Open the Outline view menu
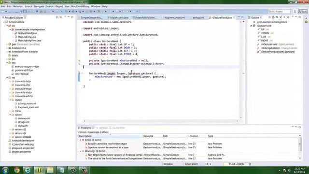The height and width of the screenshot is (174, 309). coord(293,17)
